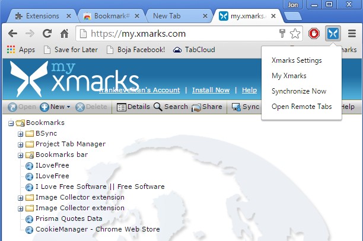Select the BSync folder icon
363x241 pixels.
30,134
